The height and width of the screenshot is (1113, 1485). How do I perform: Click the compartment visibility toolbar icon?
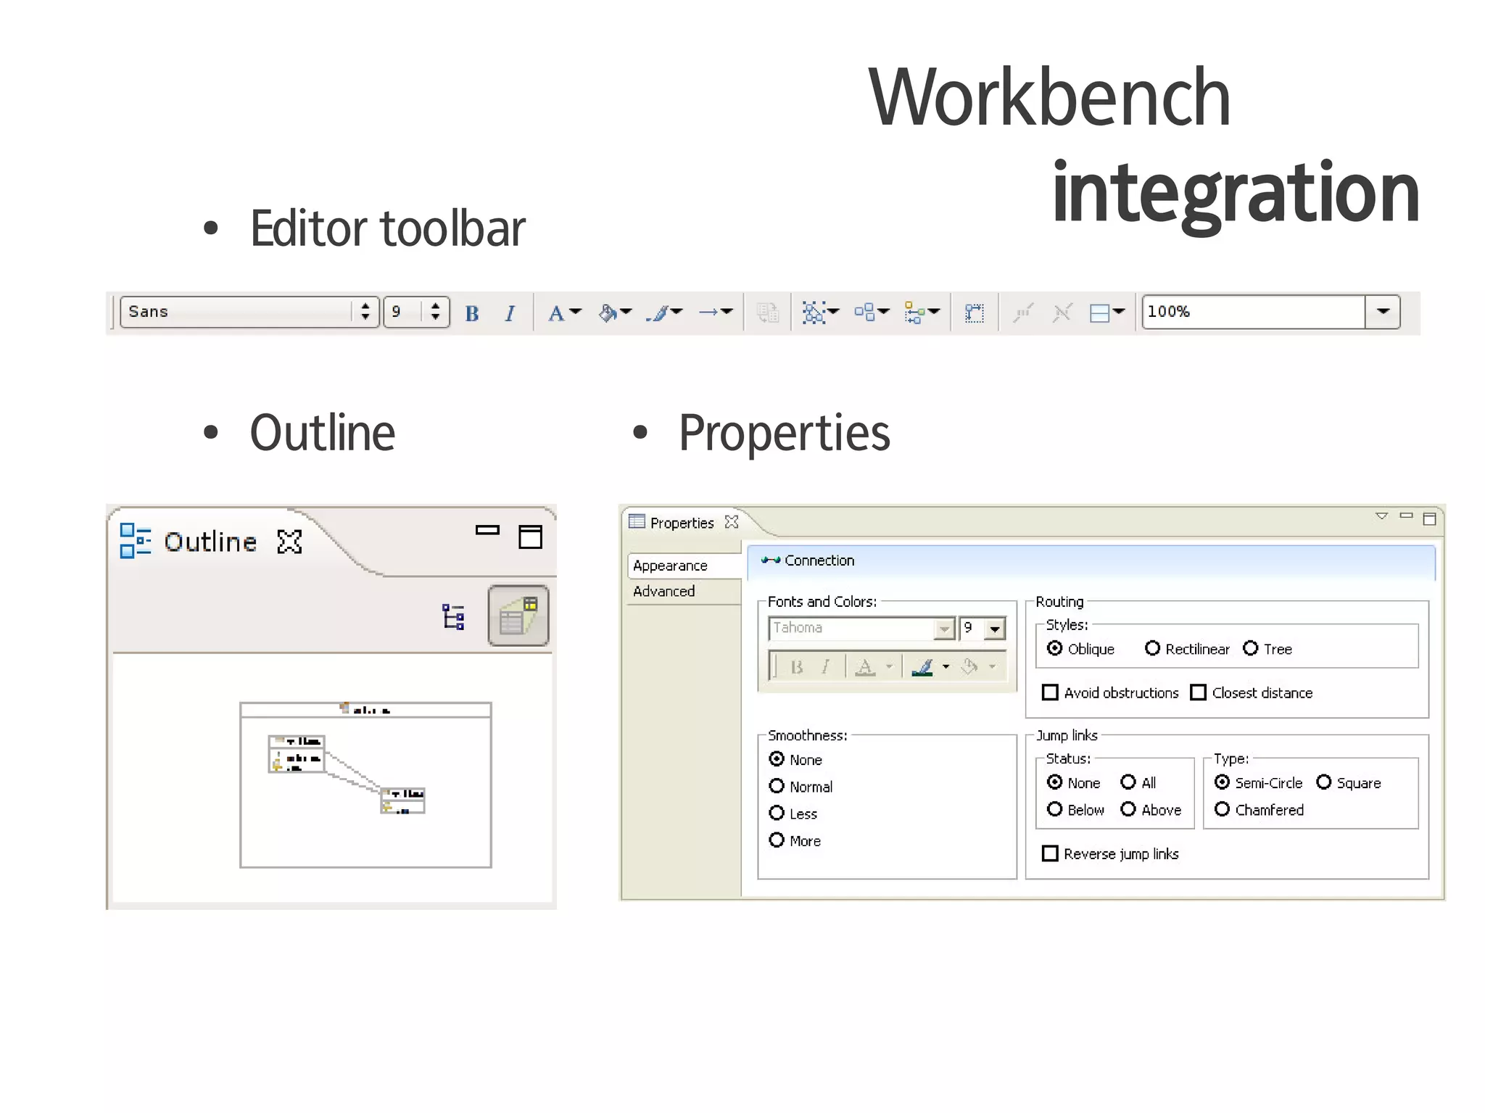click(x=1100, y=313)
